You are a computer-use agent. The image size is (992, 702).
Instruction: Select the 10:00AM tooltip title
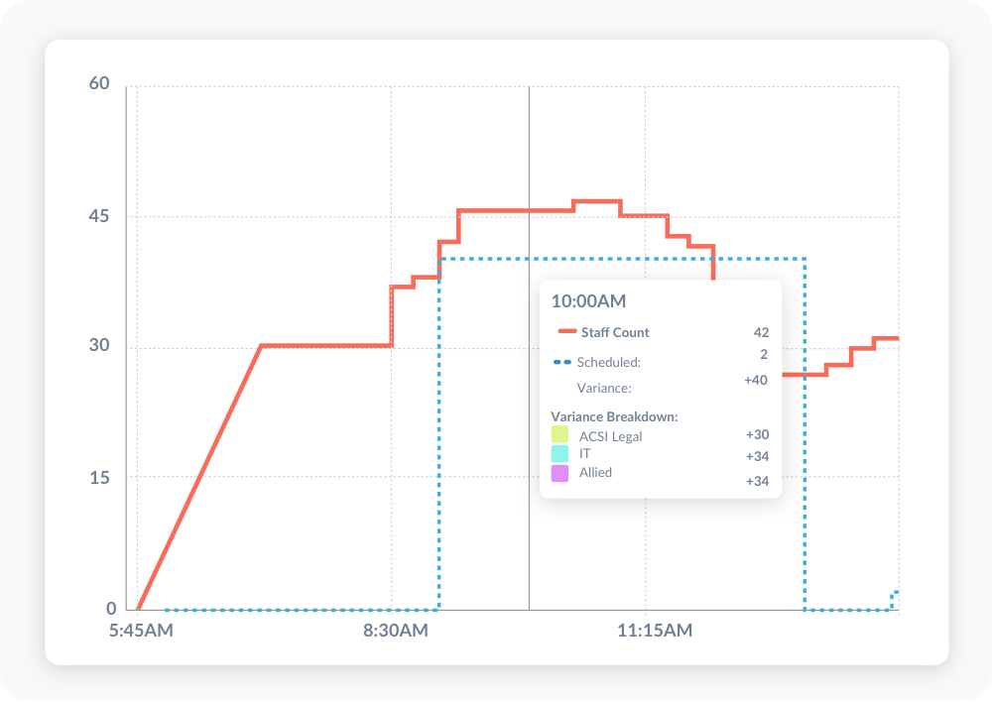pos(588,301)
